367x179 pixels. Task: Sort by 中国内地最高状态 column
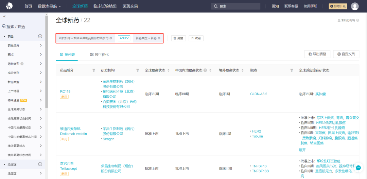210,70
